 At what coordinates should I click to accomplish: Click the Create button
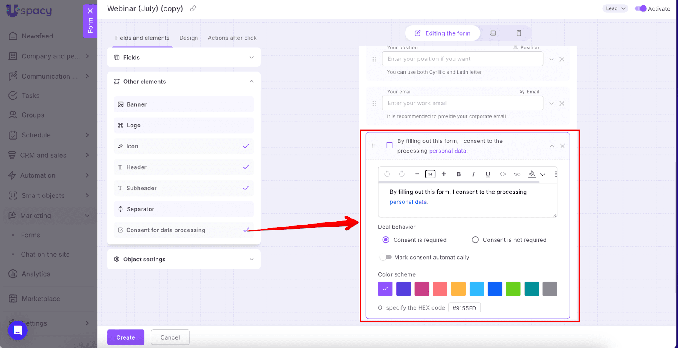[125, 337]
